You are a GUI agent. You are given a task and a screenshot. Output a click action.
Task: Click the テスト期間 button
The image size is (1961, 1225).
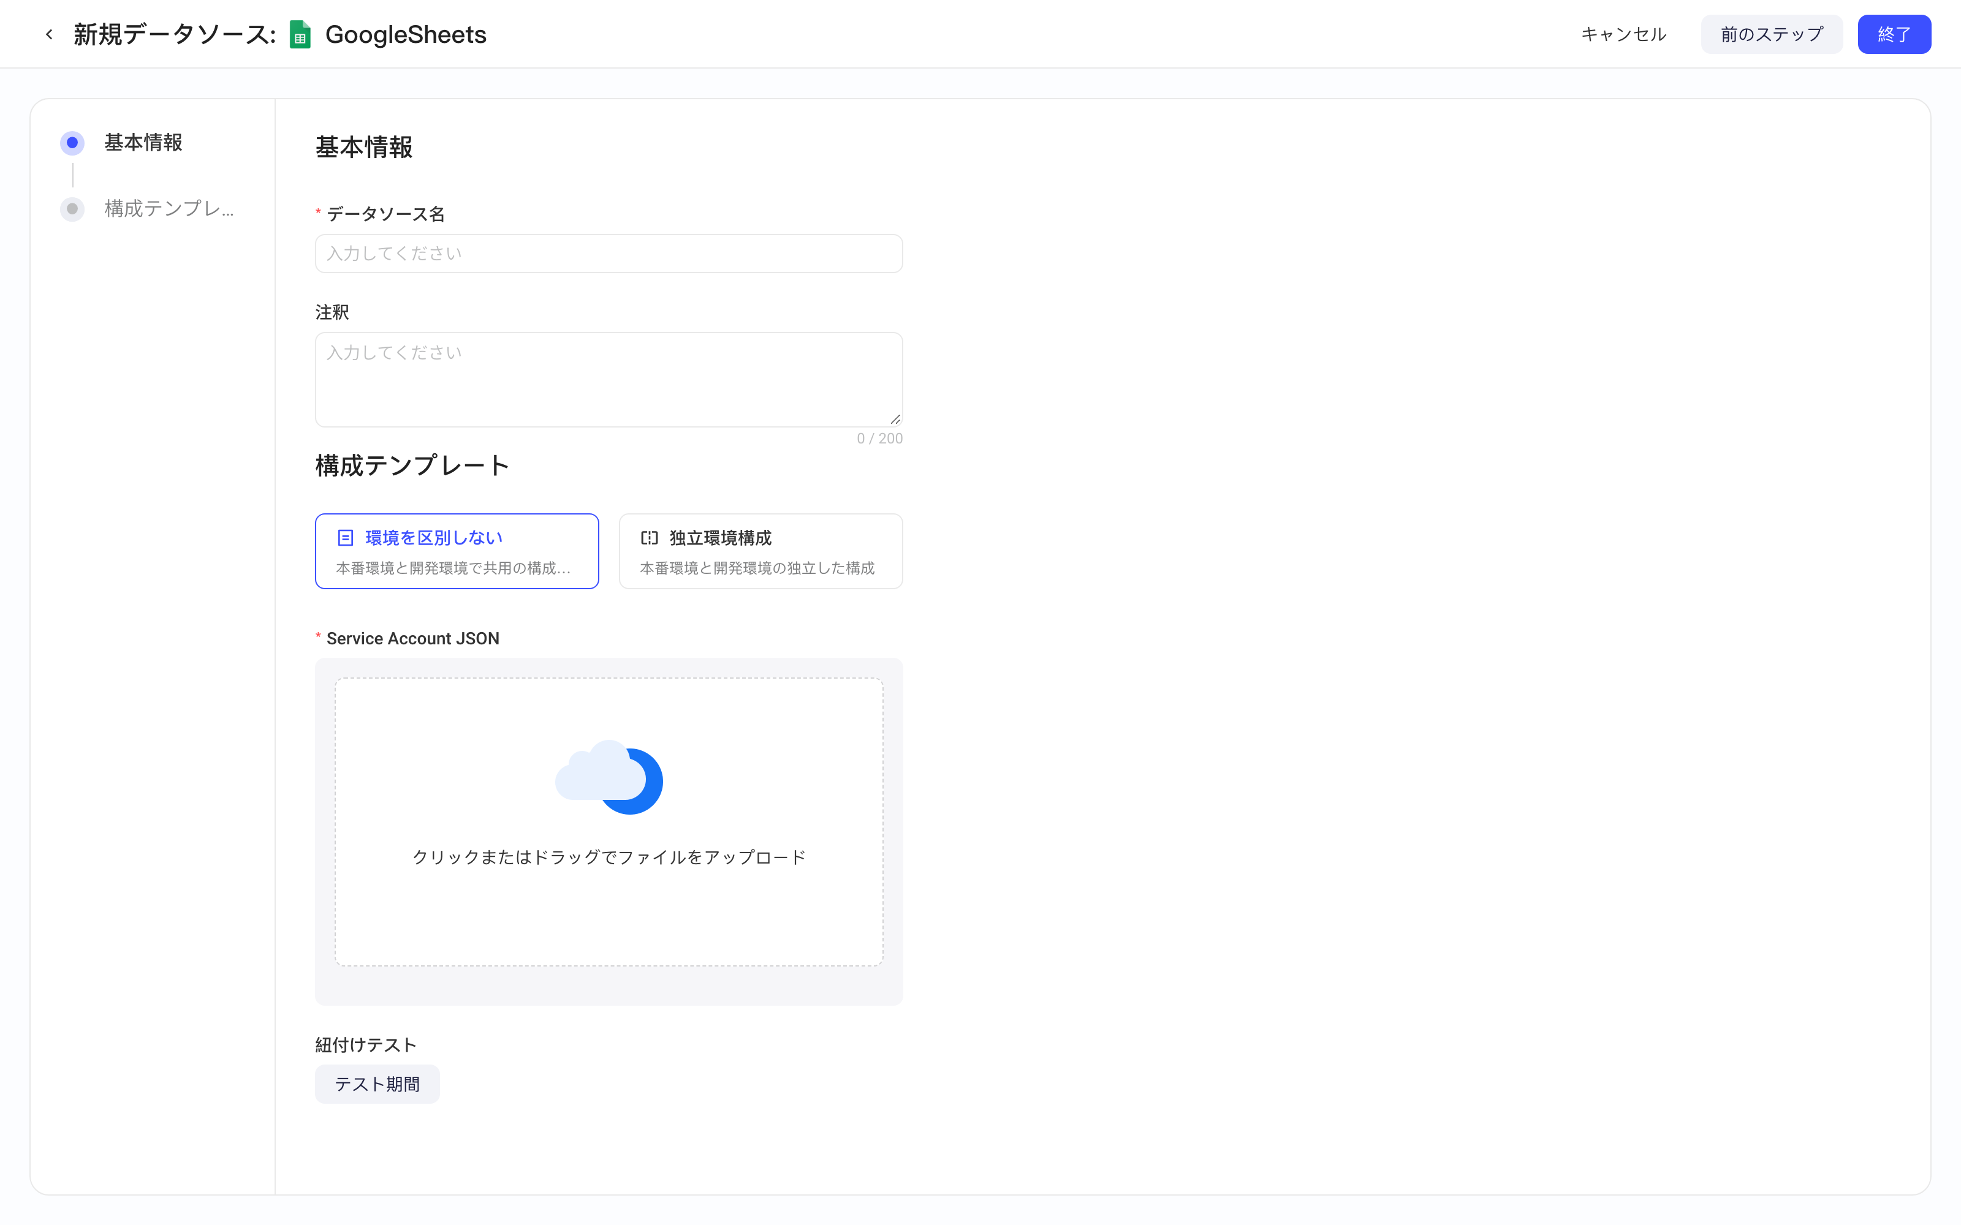point(377,1084)
